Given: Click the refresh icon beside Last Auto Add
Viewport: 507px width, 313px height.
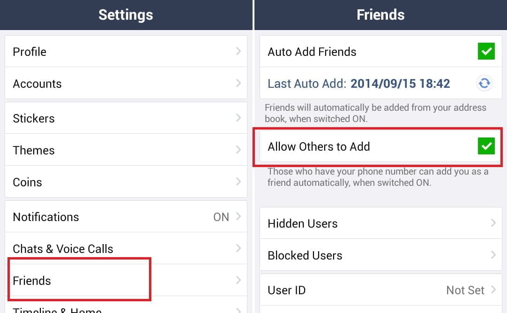Looking at the screenshot, I should tap(485, 84).
